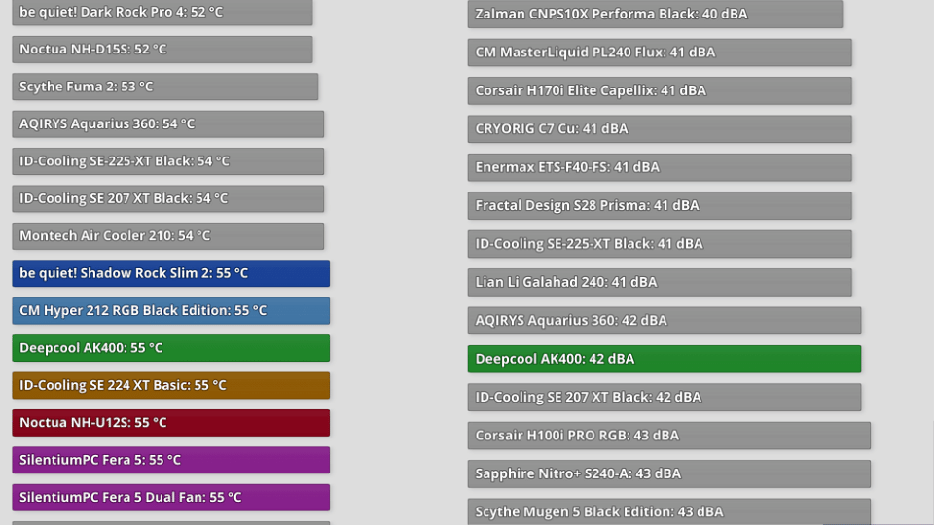Click the ID-Cooling SE-225-XT Black: 41 dBA bar

click(660, 244)
